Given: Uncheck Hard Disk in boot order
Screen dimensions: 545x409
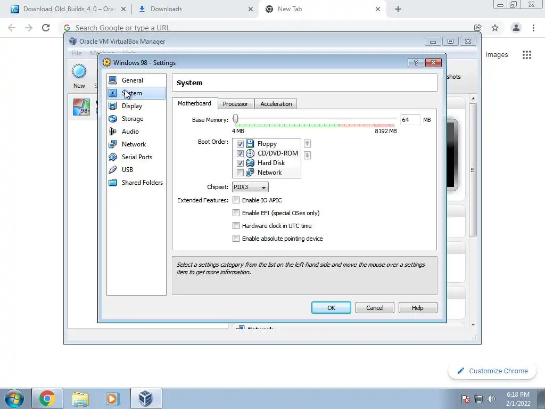Looking at the screenshot, I should click(x=240, y=163).
